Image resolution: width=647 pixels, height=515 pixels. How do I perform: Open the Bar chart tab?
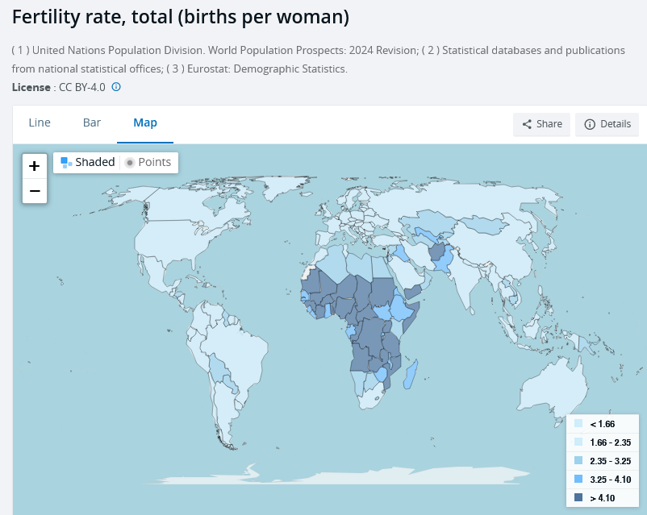point(92,123)
